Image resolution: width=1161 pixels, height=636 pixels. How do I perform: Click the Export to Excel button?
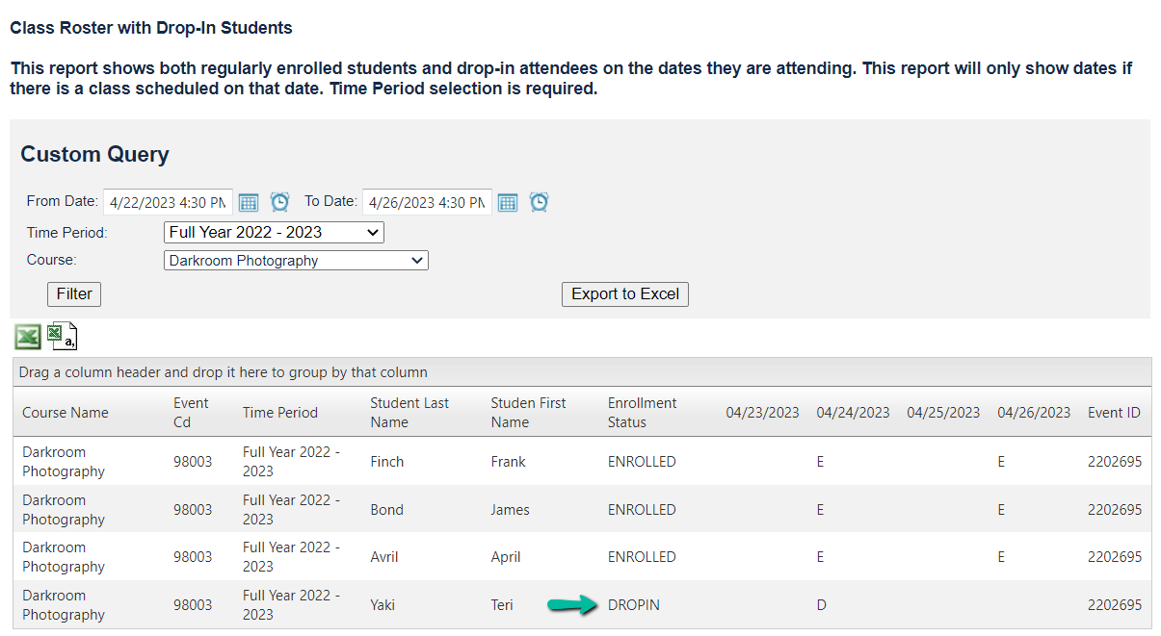click(625, 294)
